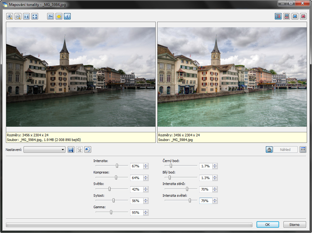
Task: Click the left pane 'Rozměry: 3456 x 2304 x 24' text
Action: point(28,135)
